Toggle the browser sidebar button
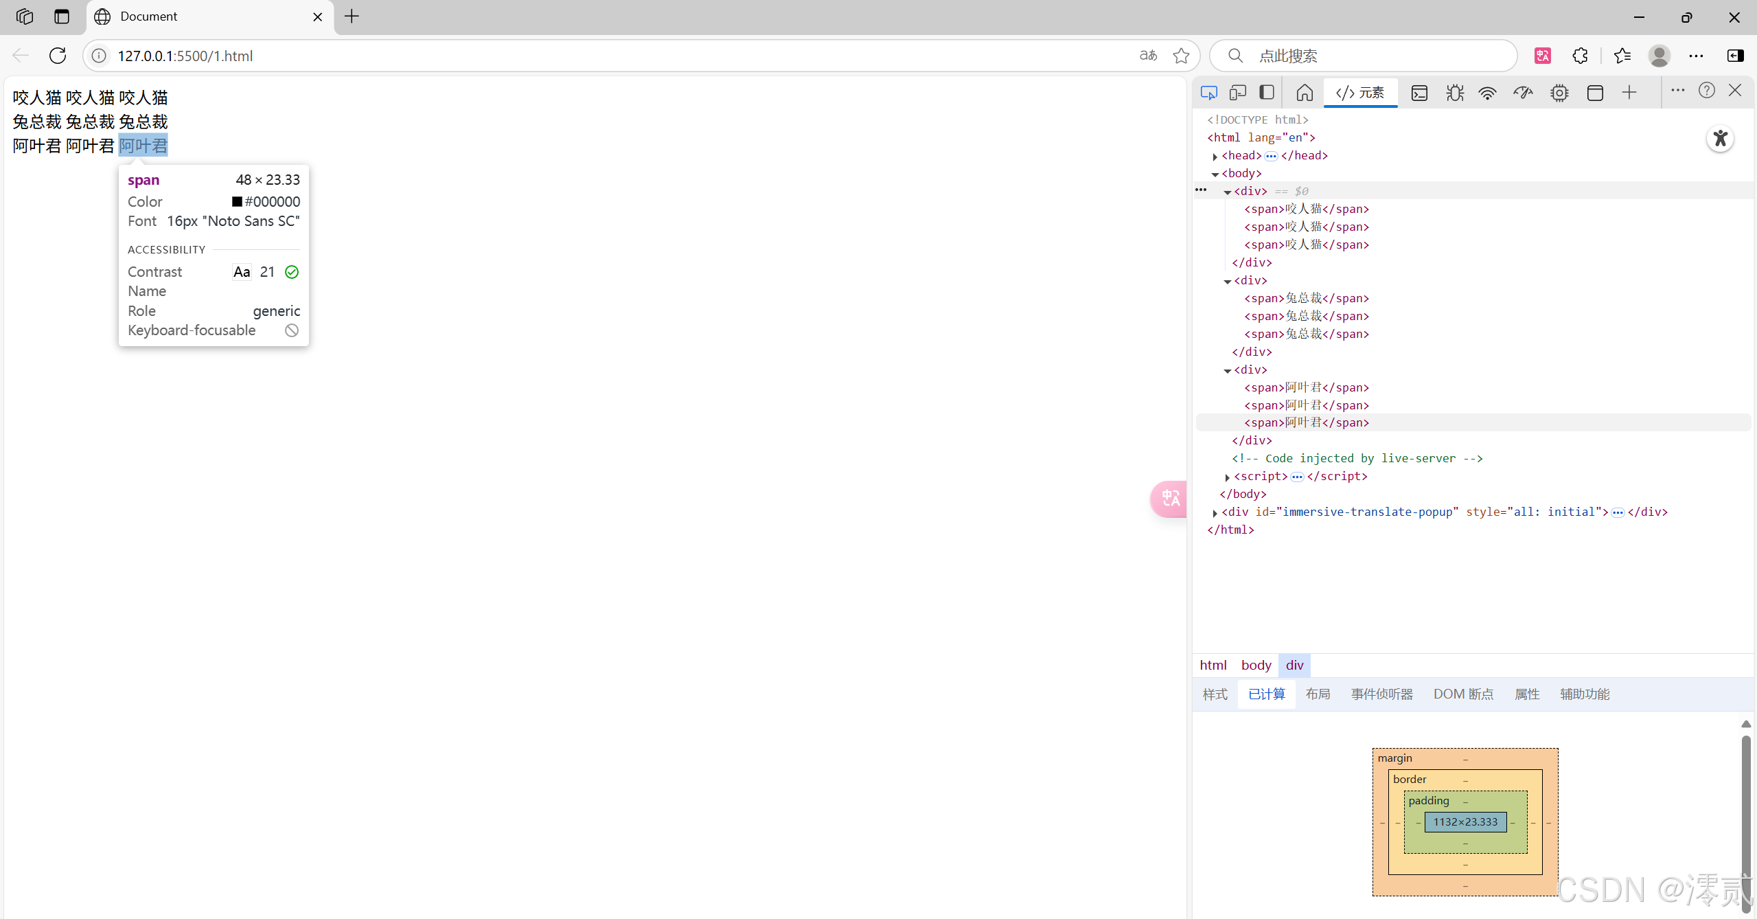The height and width of the screenshot is (919, 1757). click(x=1735, y=56)
